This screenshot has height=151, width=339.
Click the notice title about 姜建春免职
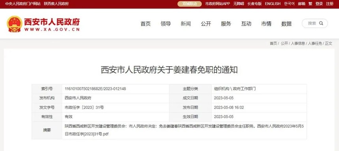(169, 70)
